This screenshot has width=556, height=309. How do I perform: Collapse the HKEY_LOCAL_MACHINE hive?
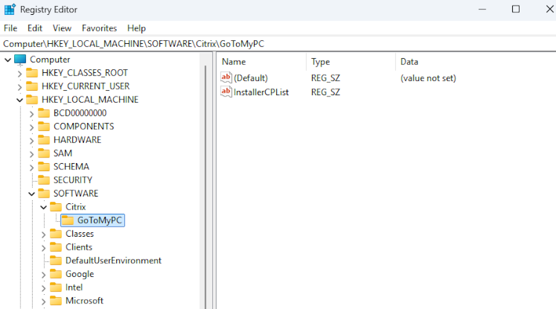[20, 99]
